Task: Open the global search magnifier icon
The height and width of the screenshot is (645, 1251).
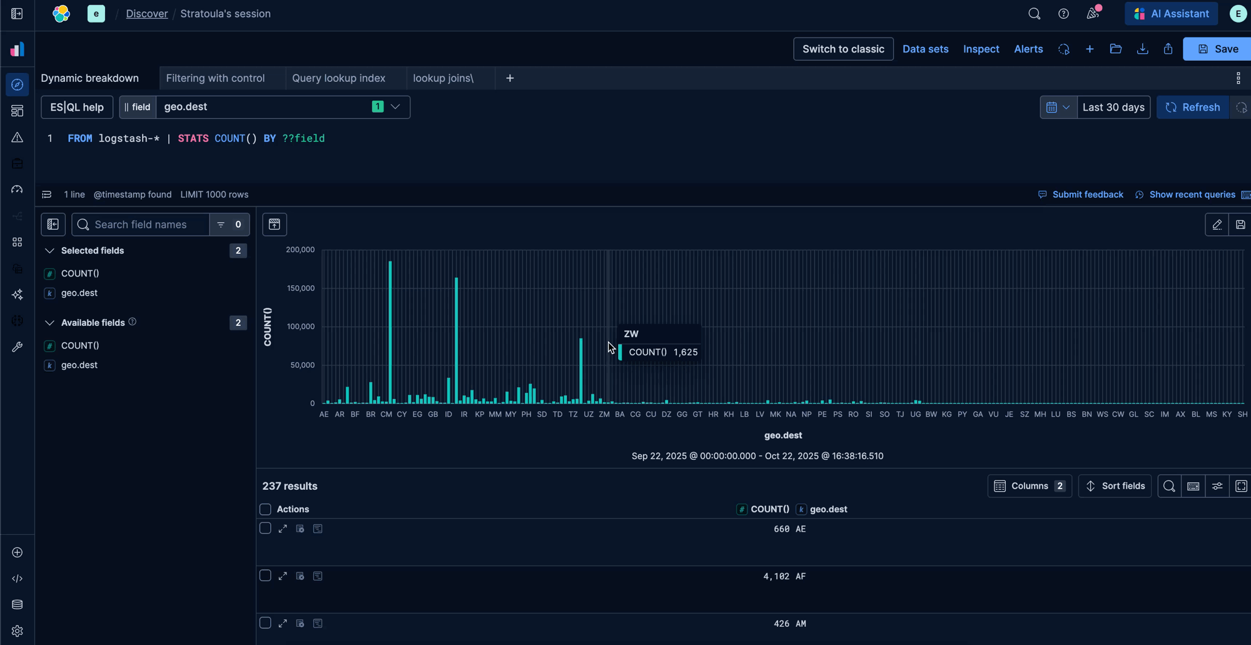Action: pyautogui.click(x=1034, y=14)
